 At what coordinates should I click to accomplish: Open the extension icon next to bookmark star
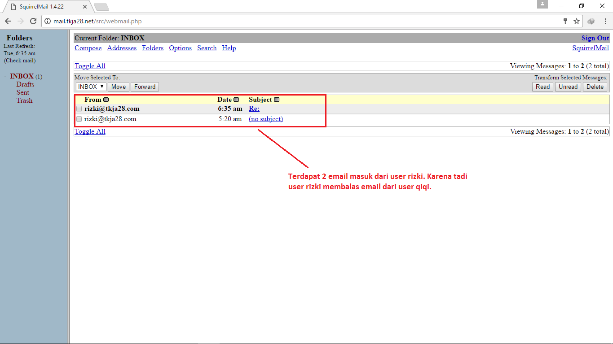point(591,21)
